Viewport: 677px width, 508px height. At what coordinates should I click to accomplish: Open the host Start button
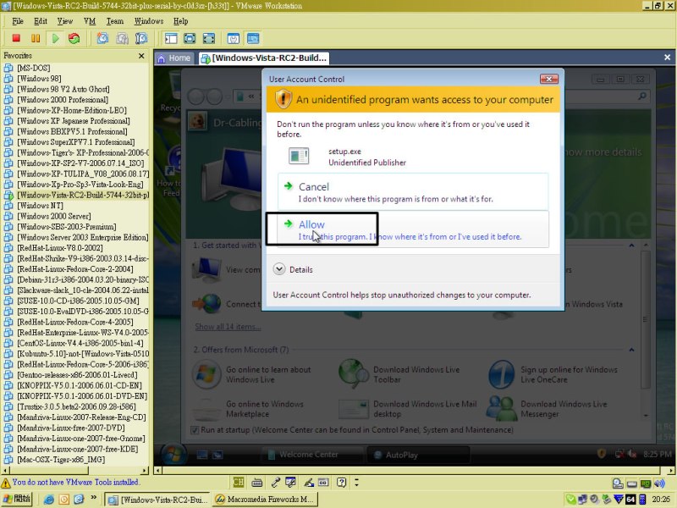(x=17, y=500)
